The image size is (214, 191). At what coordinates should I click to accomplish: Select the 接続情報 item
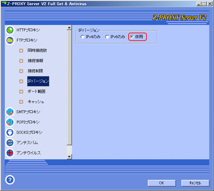point(36,61)
